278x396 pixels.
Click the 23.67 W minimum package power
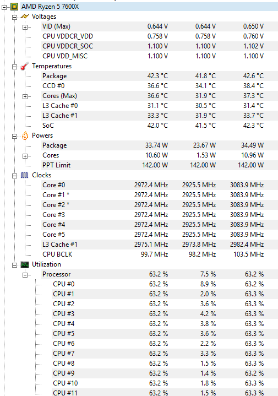(x=205, y=145)
